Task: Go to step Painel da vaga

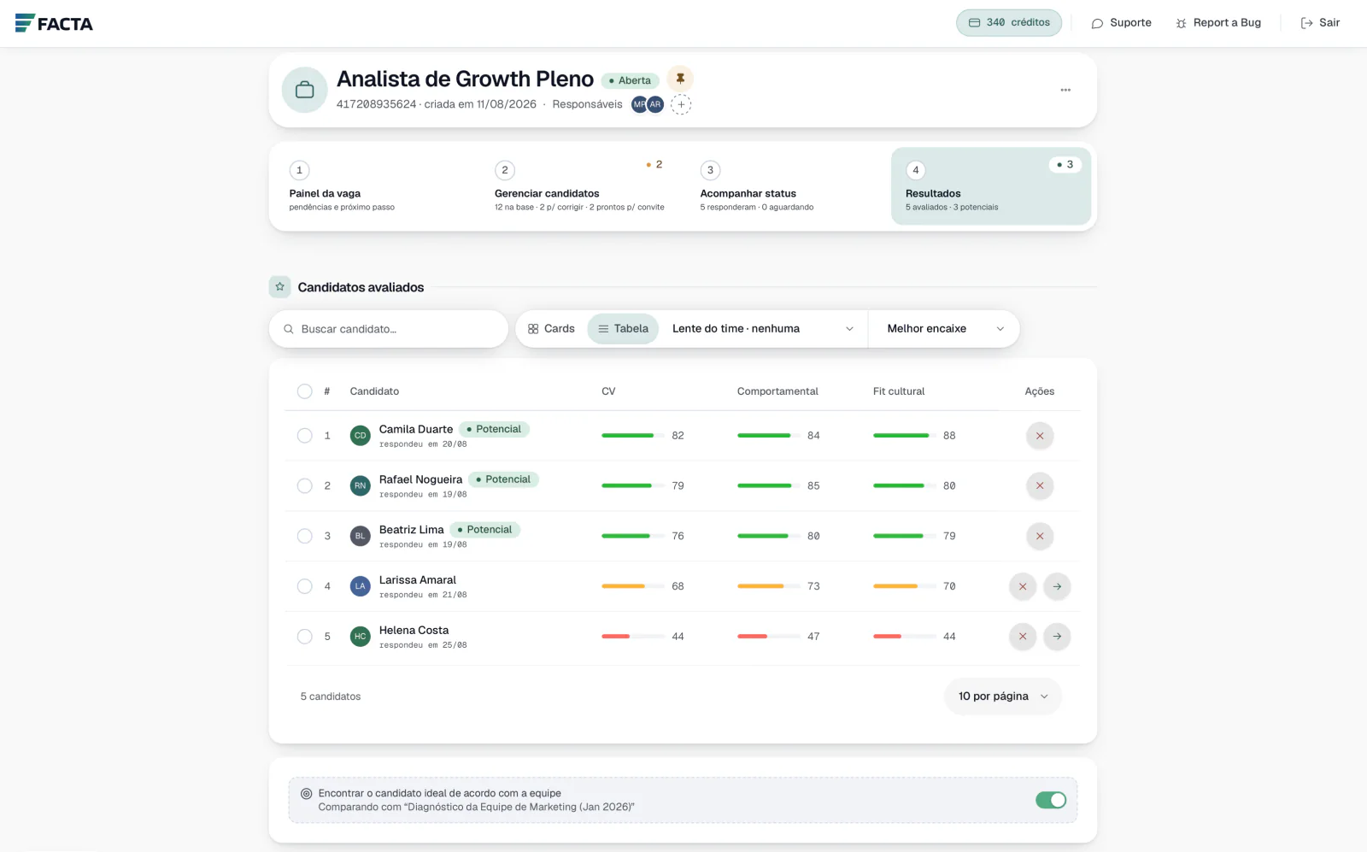Action: tap(373, 186)
